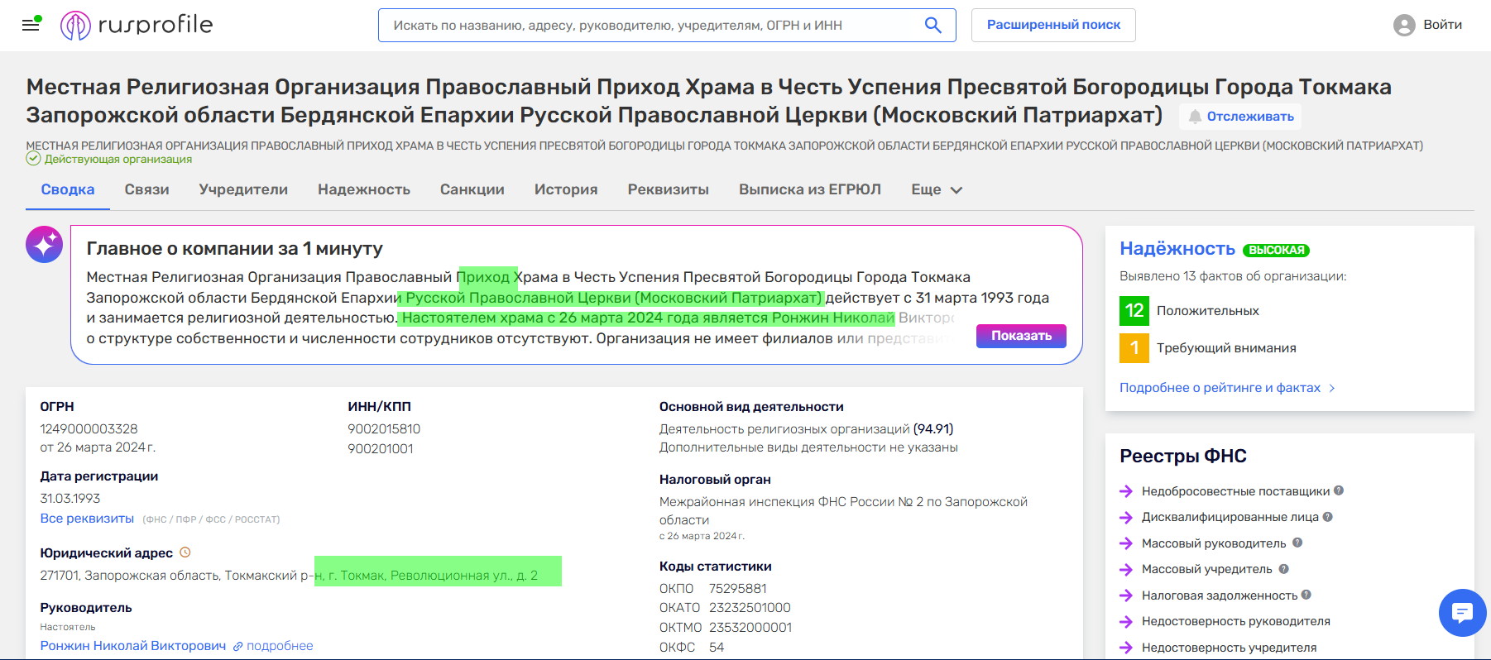Click the ОКПО code 75295881
Viewport: 1491px width, 660px height.
pos(738,589)
